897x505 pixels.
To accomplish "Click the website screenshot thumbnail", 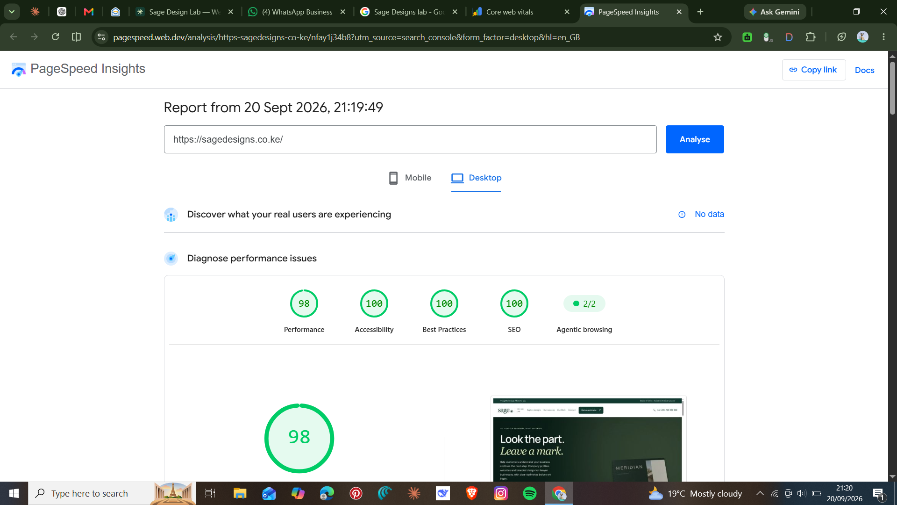I will [588, 440].
